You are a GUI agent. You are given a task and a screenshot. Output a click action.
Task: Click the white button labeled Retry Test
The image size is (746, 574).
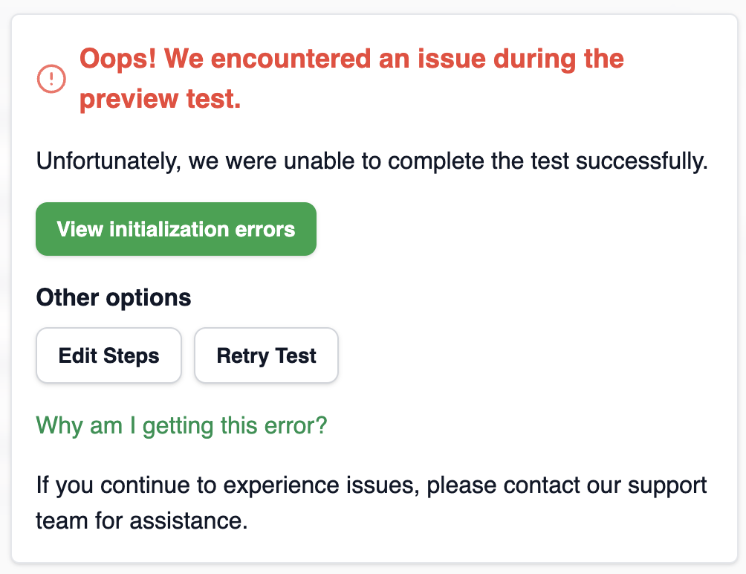(x=267, y=355)
